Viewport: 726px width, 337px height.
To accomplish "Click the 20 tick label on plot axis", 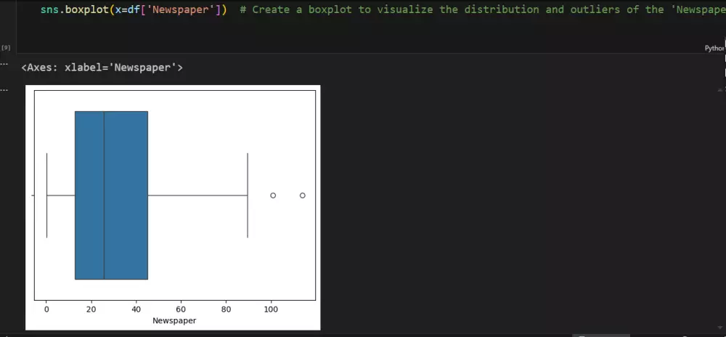I will pos(91,309).
